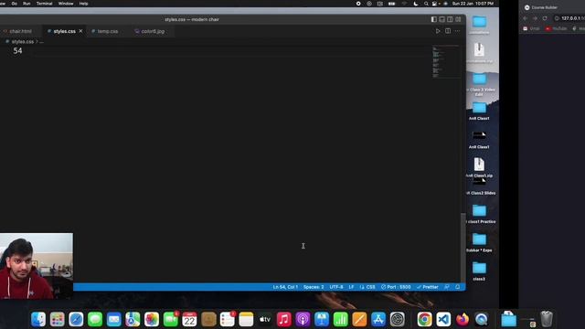
Task: Open Notes from the dock
Action: coord(246,319)
